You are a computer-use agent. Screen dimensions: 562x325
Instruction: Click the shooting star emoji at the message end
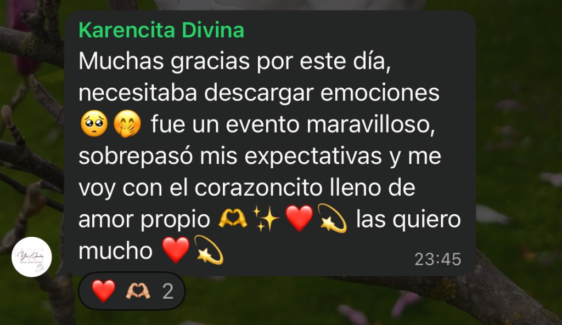pos(209,250)
